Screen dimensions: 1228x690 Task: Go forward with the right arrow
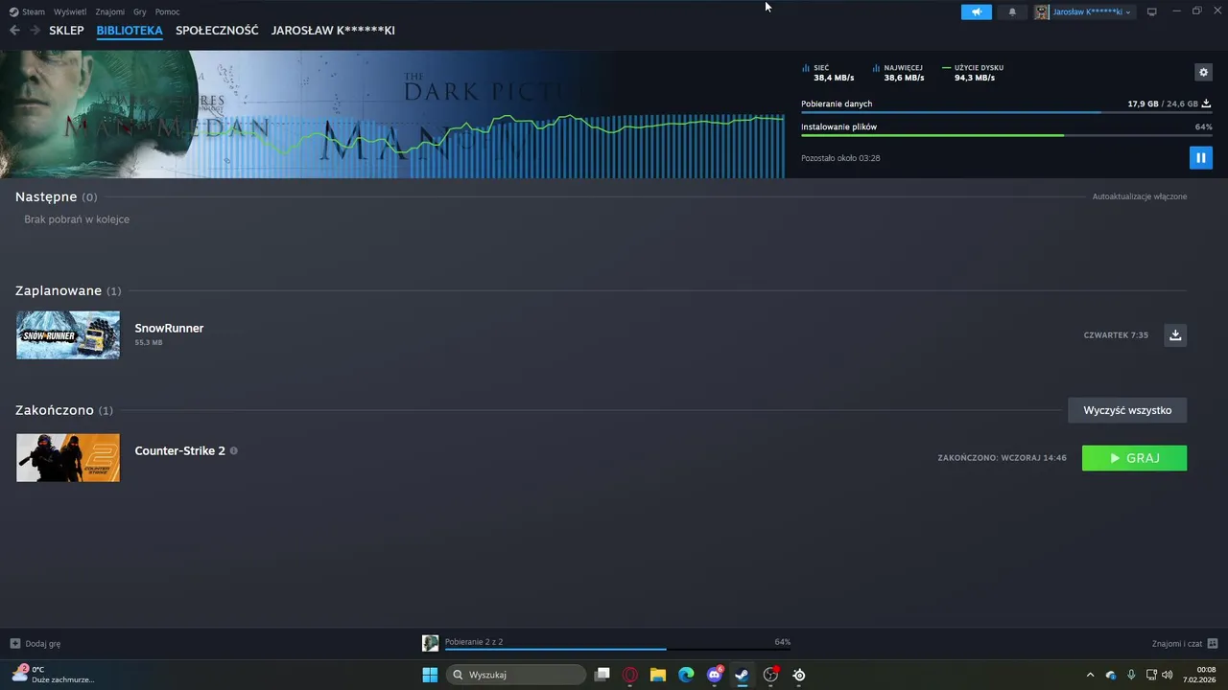(x=35, y=30)
